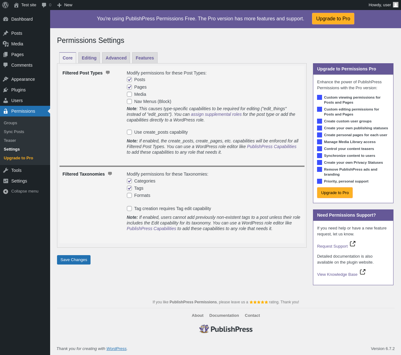Click the Permissions lock icon

click(x=6, y=111)
